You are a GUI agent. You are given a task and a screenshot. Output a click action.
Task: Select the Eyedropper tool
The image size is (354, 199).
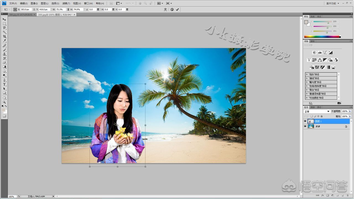coord(4,41)
